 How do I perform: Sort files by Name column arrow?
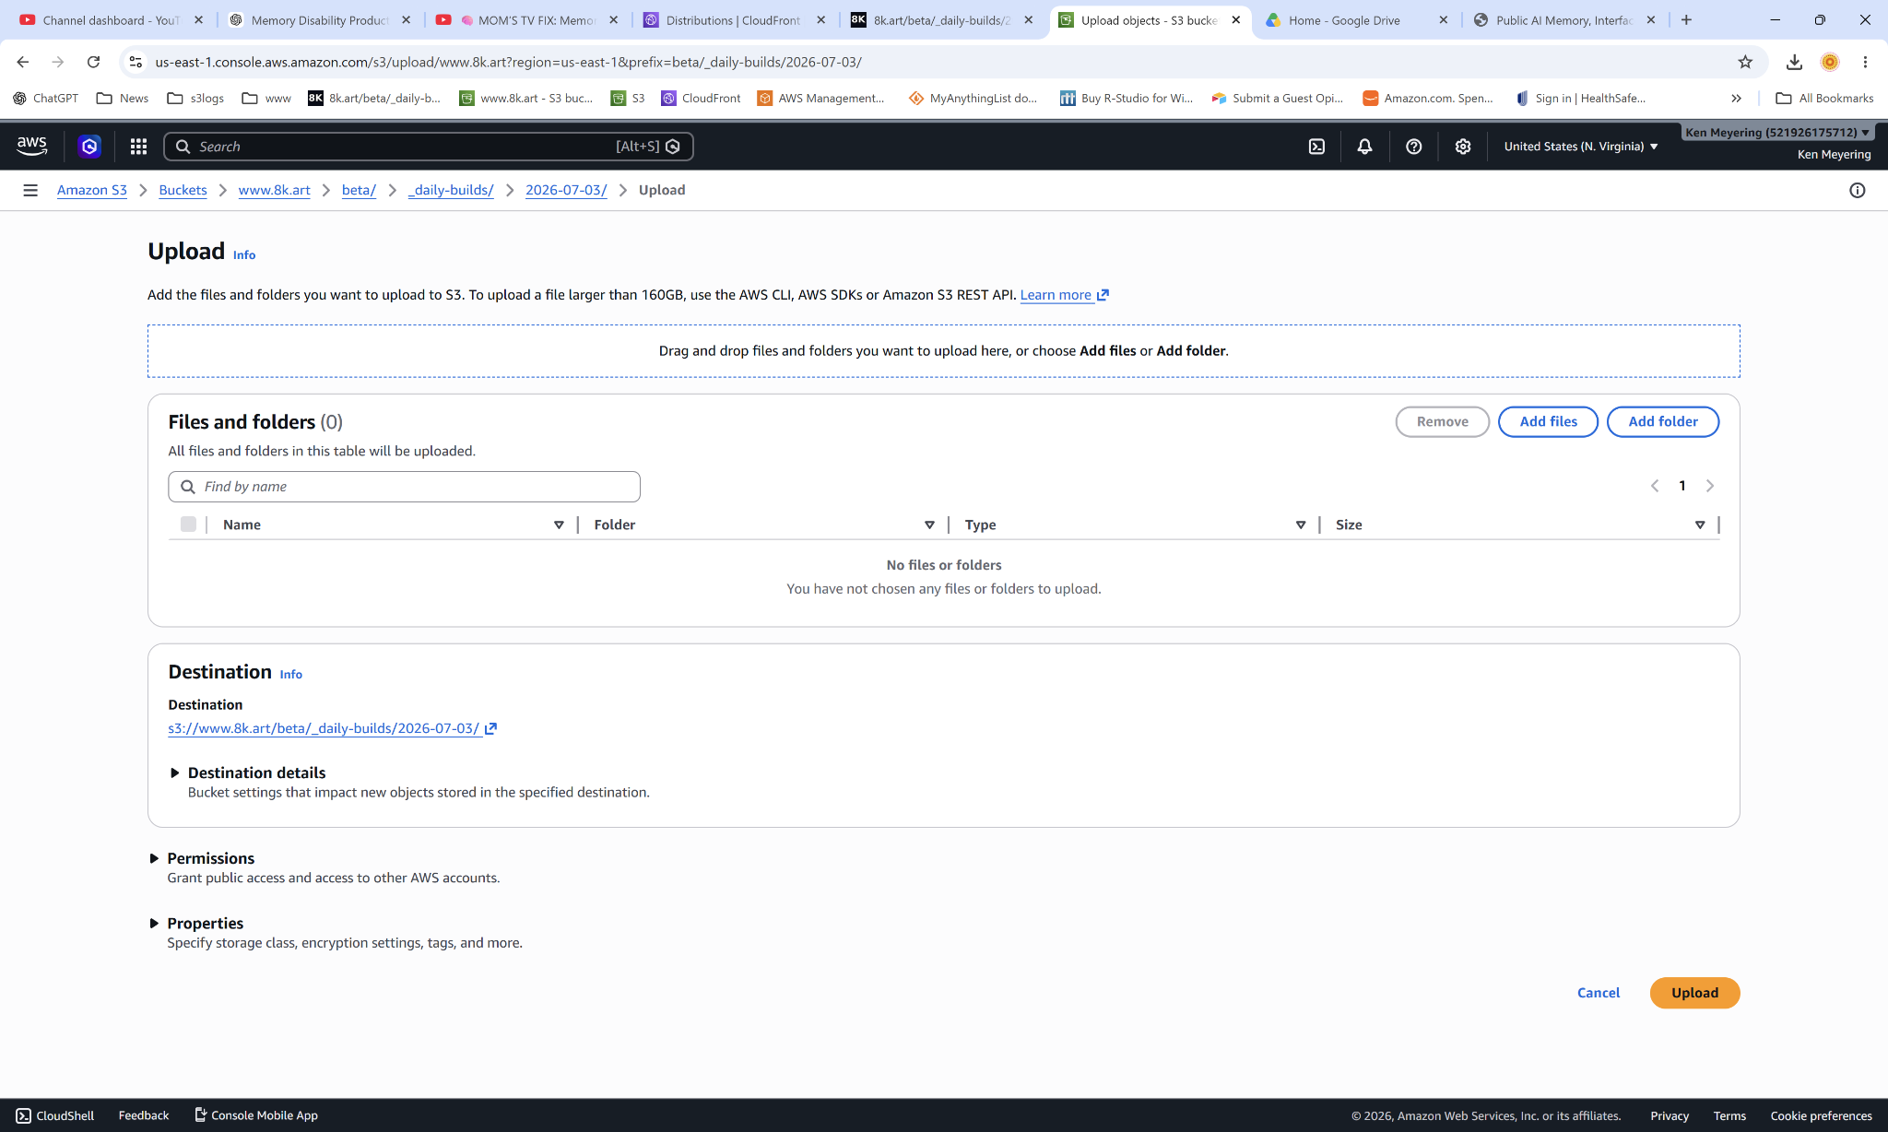[x=559, y=525]
